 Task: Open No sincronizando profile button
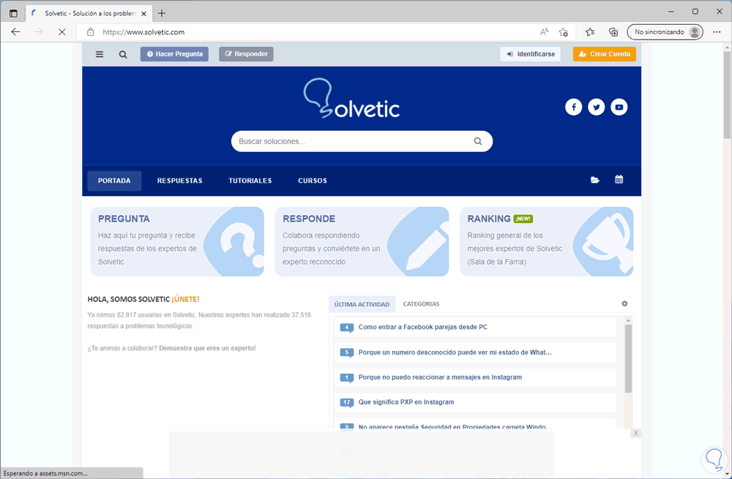665,31
